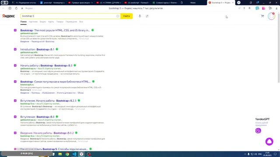Open result 'Начать работу с Bootstrap v5.3'
The image size is (280, 157).
[46, 65]
